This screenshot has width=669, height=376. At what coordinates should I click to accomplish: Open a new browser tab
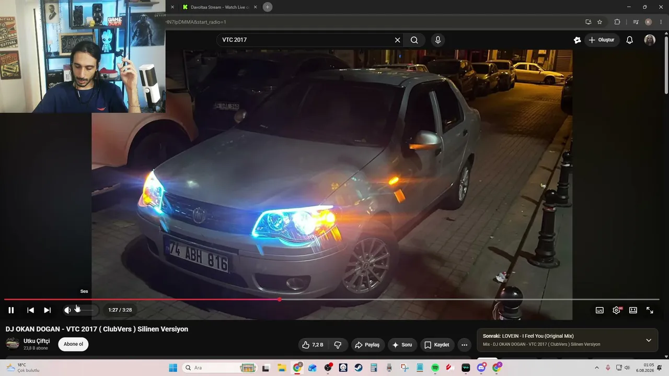tap(268, 7)
